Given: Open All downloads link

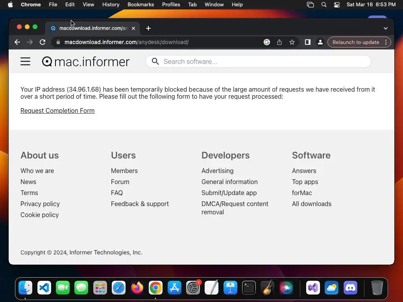Looking at the screenshot, I should coord(312,204).
